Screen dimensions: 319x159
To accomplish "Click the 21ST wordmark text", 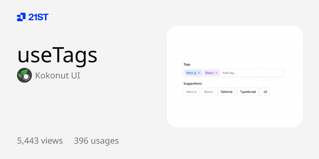I will coord(38,17).
